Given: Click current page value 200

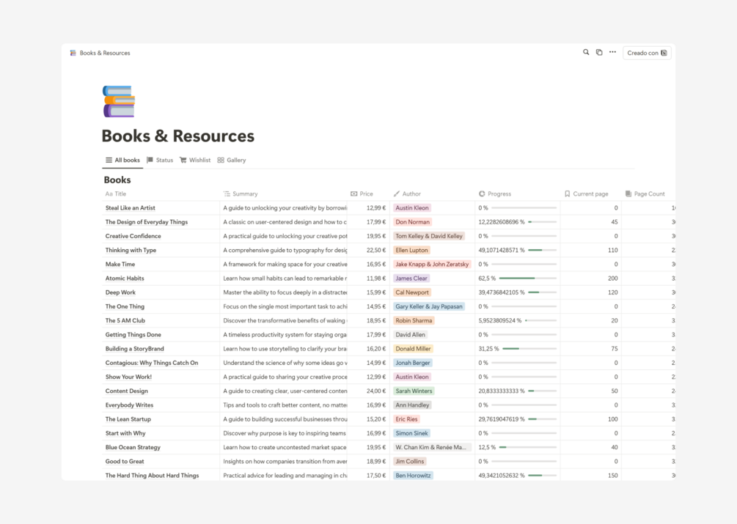Looking at the screenshot, I should tap(612, 278).
